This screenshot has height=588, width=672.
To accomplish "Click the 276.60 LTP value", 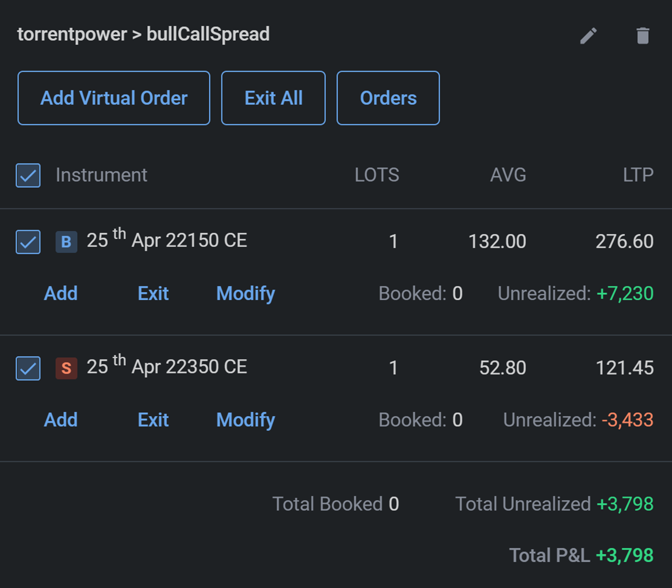I will coord(624,241).
